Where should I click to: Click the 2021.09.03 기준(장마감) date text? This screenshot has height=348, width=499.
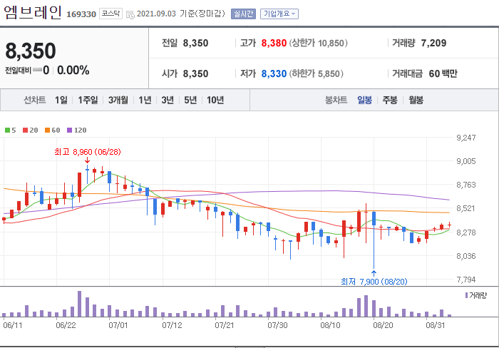tap(181, 14)
